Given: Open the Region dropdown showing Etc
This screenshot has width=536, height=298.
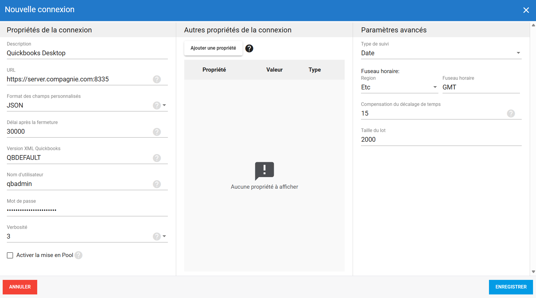Looking at the screenshot, I should point(399,87).
